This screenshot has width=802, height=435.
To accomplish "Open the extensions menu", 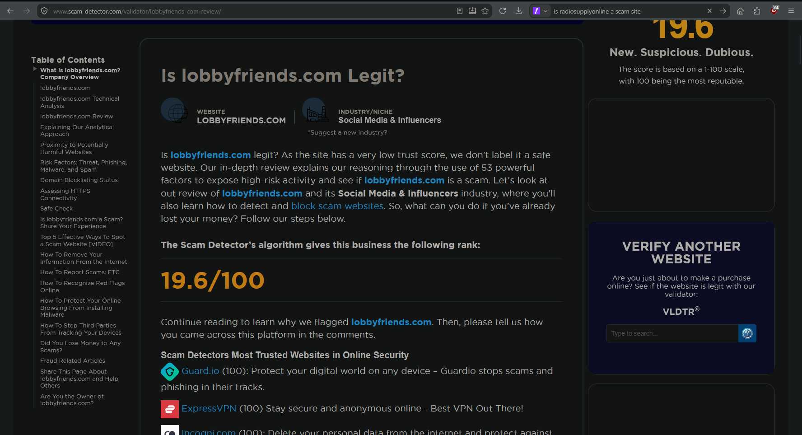I will [x=757, y=11].
